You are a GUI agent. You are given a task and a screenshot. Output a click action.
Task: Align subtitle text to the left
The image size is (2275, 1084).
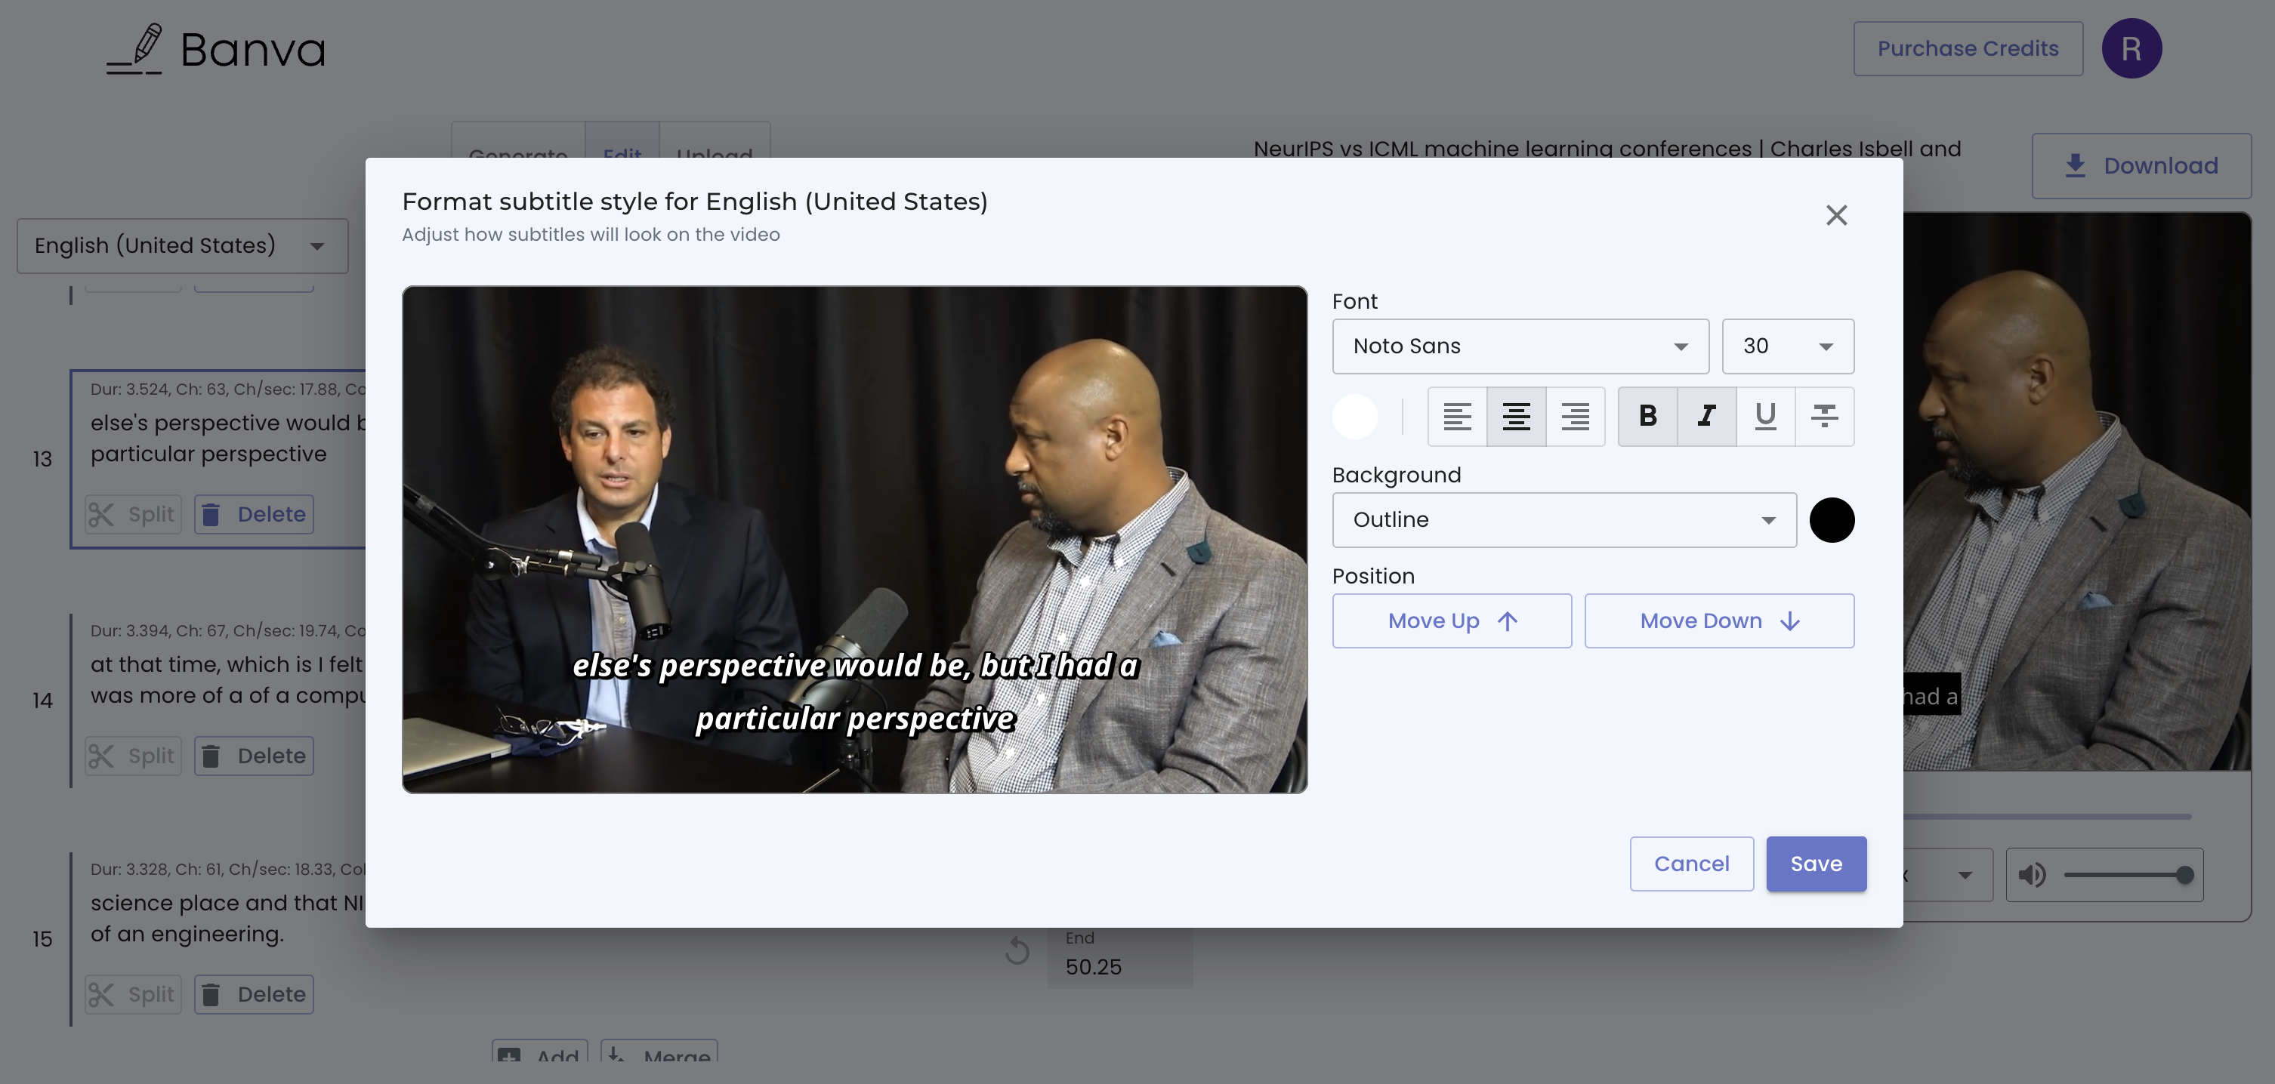tap(1457, 416)
